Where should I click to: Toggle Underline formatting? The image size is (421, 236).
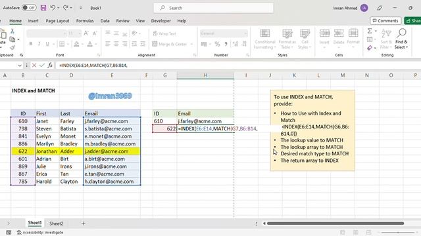point(47,44)
